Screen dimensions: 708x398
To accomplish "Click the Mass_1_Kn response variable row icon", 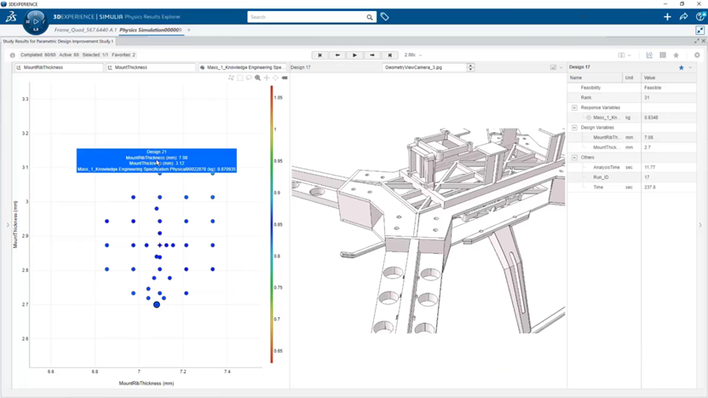I will coord(589,118).
